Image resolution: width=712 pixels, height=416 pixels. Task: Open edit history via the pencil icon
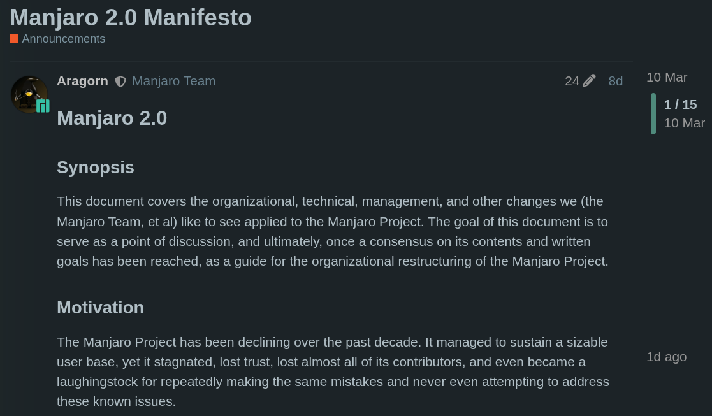coord(590,80)
